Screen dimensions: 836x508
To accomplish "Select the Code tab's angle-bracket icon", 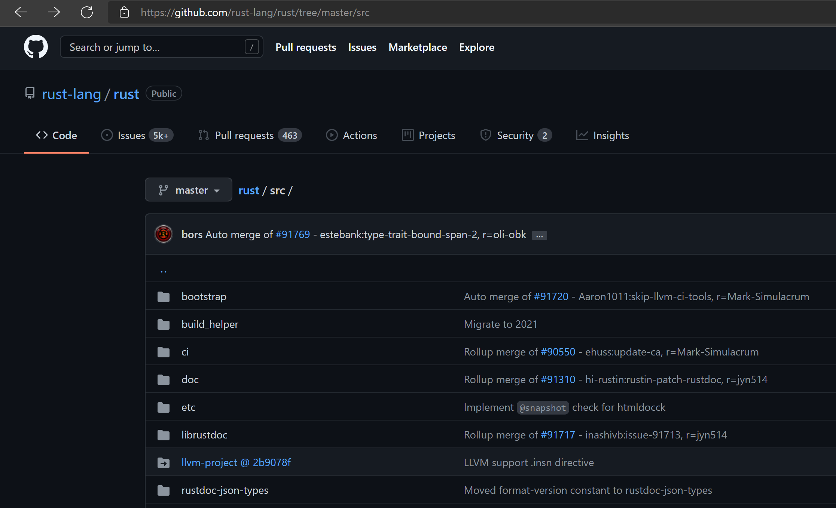I will click(x=42, y=135).
